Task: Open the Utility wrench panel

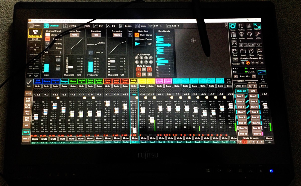Action: point(258,35)
